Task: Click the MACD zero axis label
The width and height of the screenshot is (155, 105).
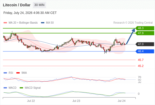Action: click(139, 94)
